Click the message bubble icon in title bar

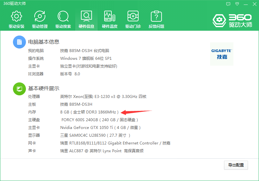pyautogui.click(x=228, y=4)
